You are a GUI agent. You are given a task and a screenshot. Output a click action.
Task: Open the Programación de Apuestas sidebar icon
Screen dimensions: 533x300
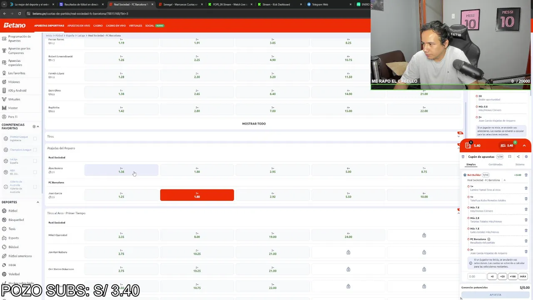click(4, 38)
